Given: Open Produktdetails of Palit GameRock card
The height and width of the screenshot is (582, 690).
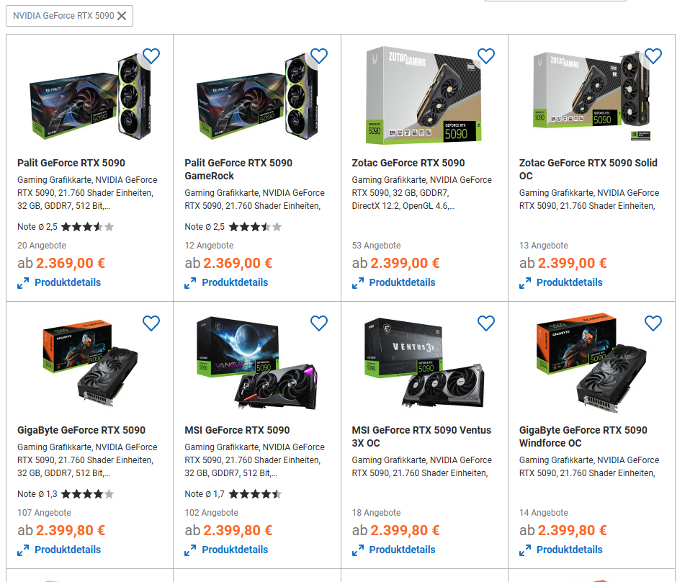Looking at the screenshot, I should pyautogui.click(x=226, y=282).
